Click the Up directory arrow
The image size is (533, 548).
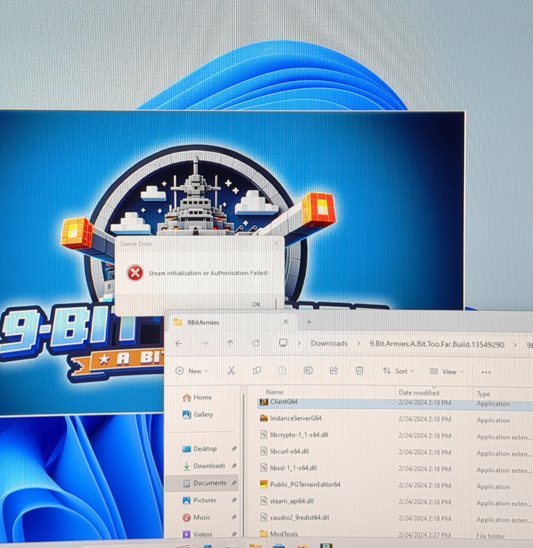click(230, 344)
